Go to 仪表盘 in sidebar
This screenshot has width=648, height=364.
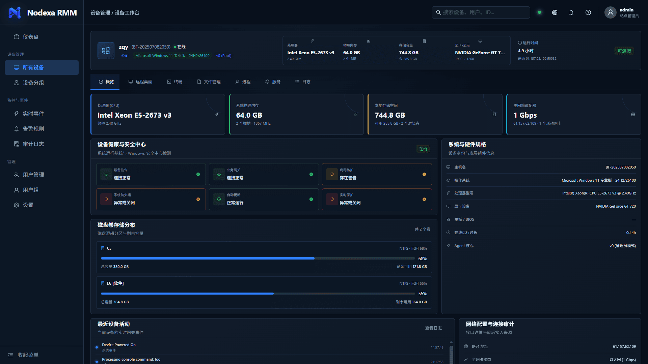pyautogui.click(x=42, y=37)
